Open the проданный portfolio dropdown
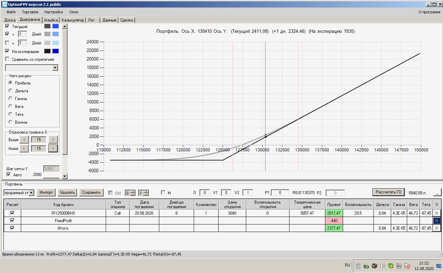 tap(32, 193)
